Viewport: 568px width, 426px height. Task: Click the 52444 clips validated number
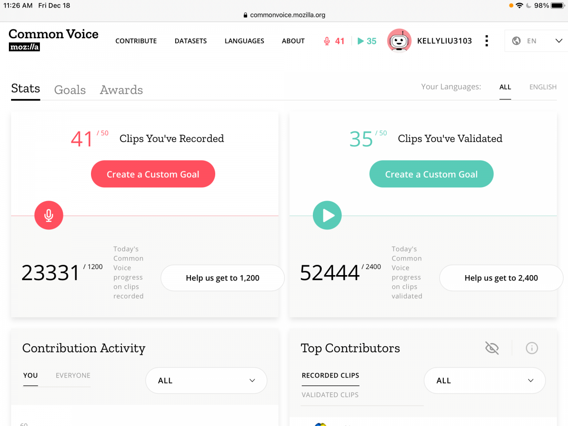(329, 272)
